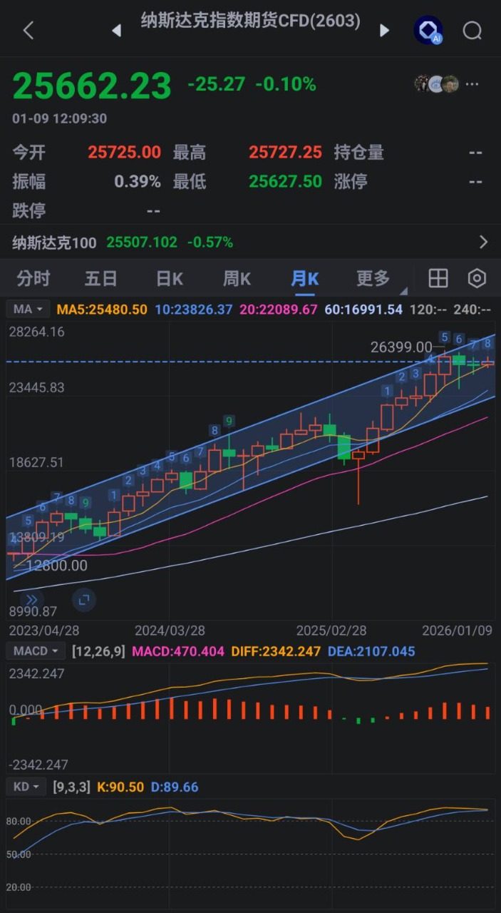The width and height of the screenshot is (501, 913).
Task: Tap the title 纳斯达克指数期货CFD(2603)
Action: tap(250, 21)
